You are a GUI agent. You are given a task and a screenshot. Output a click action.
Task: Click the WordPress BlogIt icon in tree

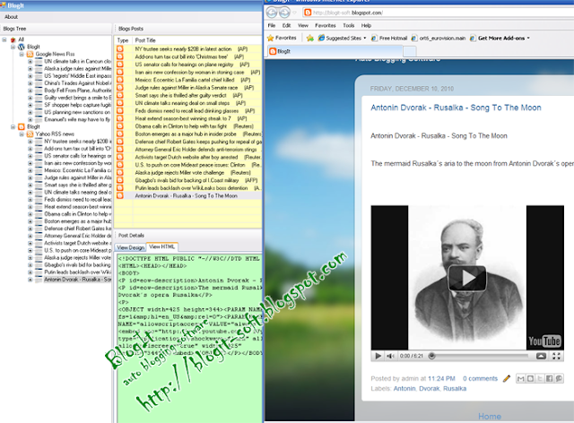click(x=22, y=47)
